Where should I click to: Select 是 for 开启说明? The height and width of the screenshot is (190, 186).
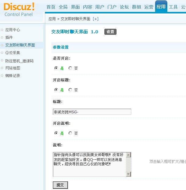pyautogui.click(x=56, y=133)
